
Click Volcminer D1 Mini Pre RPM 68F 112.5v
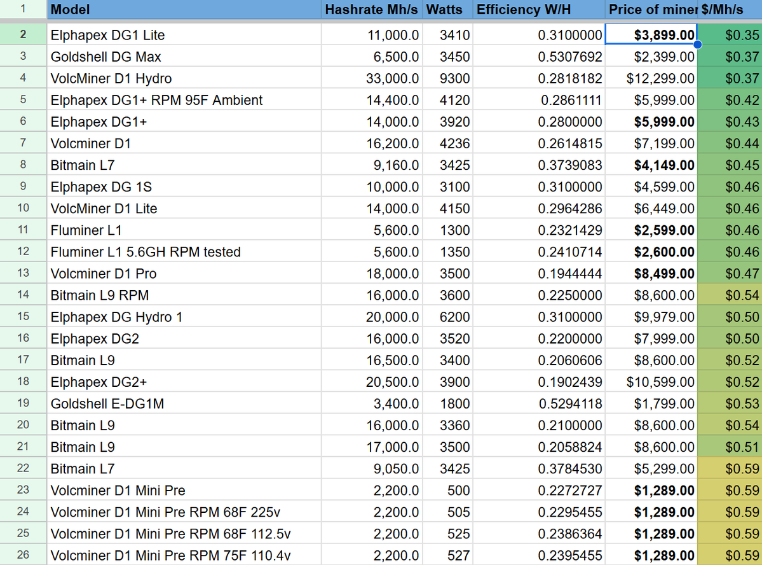184,533
